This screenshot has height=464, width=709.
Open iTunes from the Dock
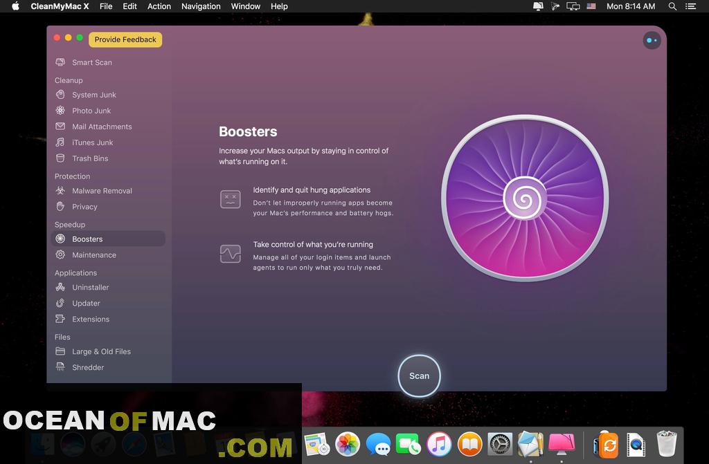click(x=439, y=444)
